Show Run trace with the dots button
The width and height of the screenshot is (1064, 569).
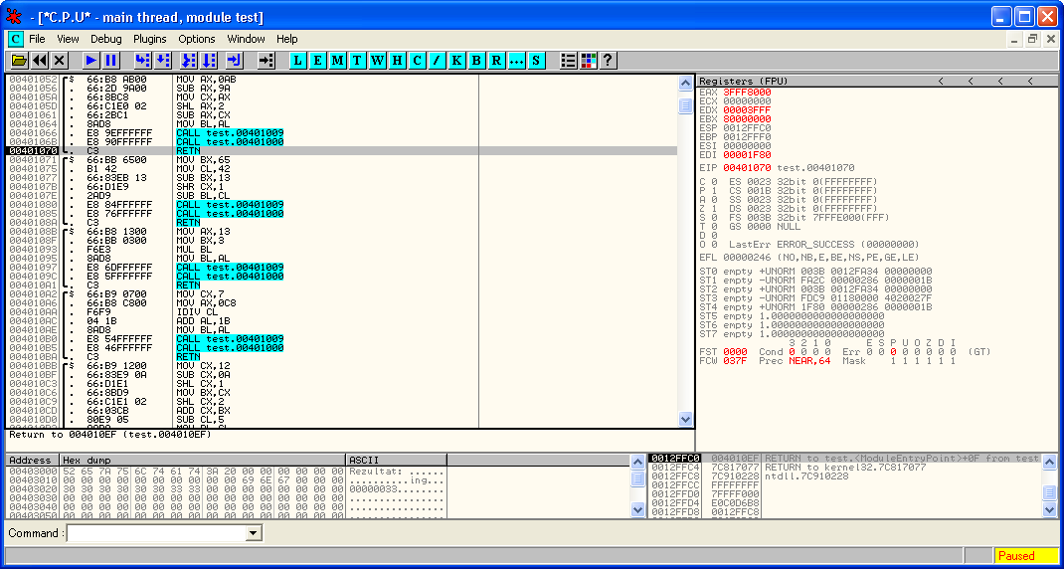click(516, 61)
